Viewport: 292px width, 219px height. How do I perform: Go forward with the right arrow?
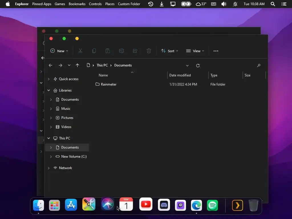point(60,65)
